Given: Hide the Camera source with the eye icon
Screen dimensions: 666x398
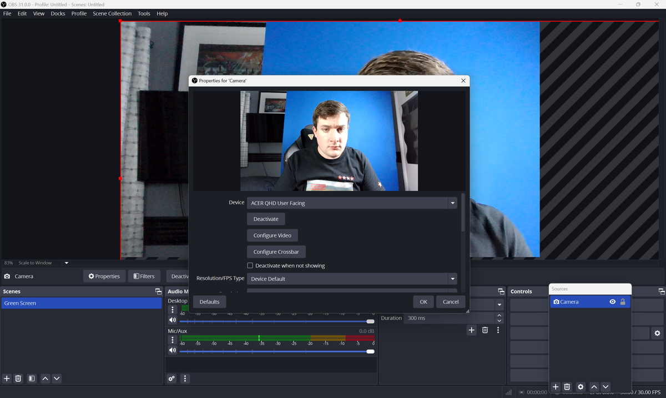Looking at the screenshot, I should tap(612, 301).
